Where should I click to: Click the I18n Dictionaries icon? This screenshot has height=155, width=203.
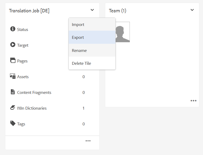pos(13,108)
